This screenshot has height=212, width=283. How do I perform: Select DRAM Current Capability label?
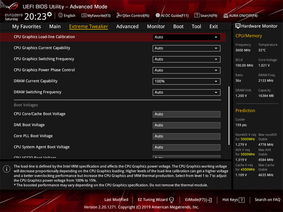pos(35,81)
